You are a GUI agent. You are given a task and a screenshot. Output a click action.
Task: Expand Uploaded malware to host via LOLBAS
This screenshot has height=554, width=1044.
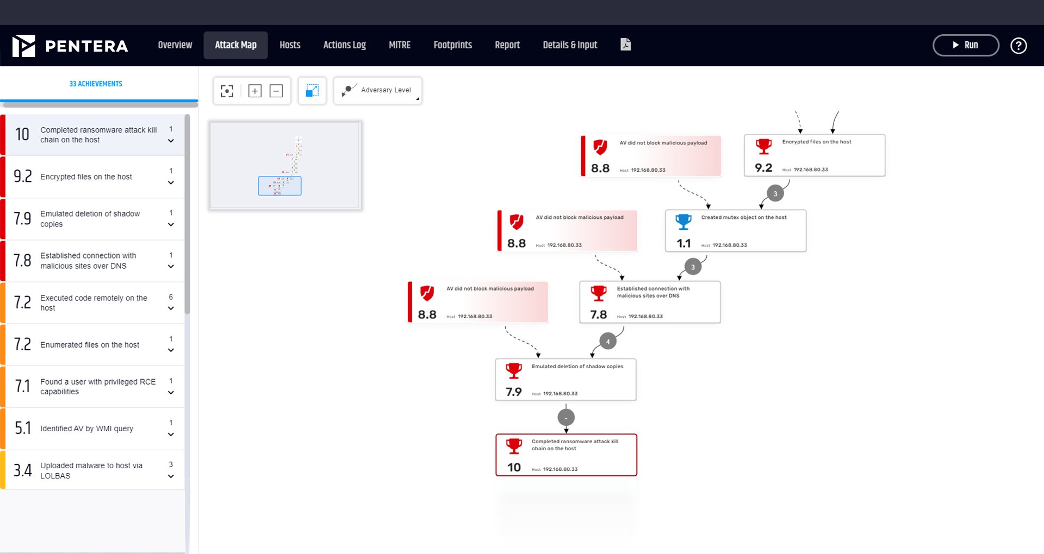pos(171,476)
